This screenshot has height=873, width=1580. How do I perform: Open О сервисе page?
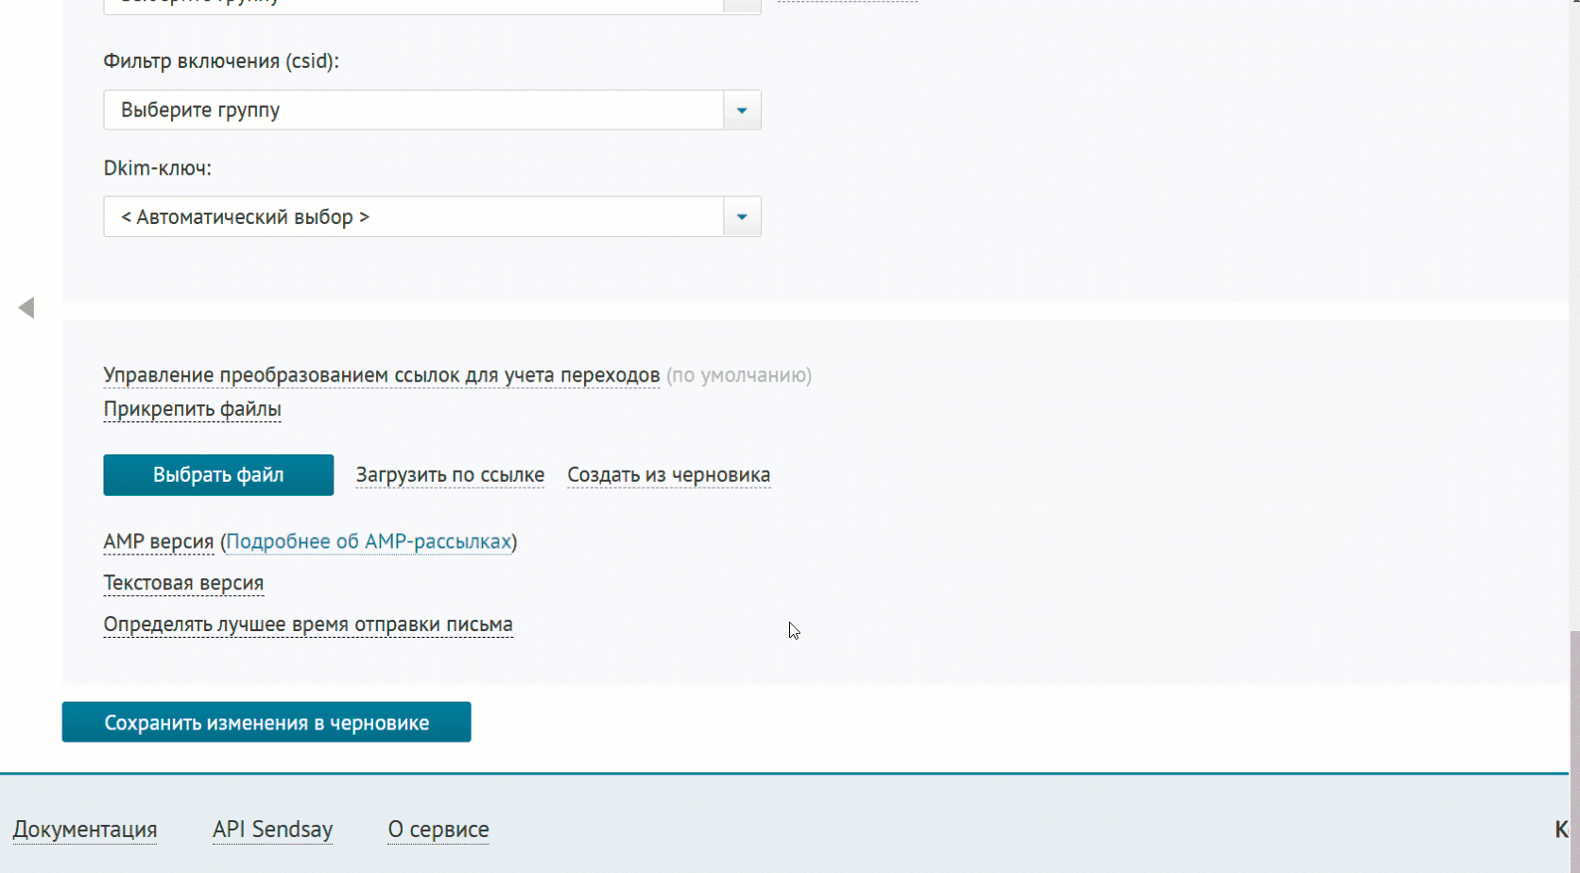tap(438, 830)
